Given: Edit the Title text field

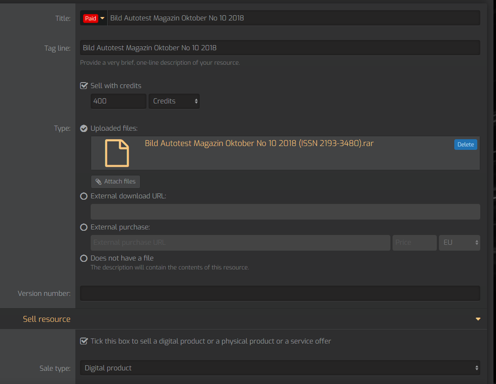Looking at the screenshot, I should (294, 18).
